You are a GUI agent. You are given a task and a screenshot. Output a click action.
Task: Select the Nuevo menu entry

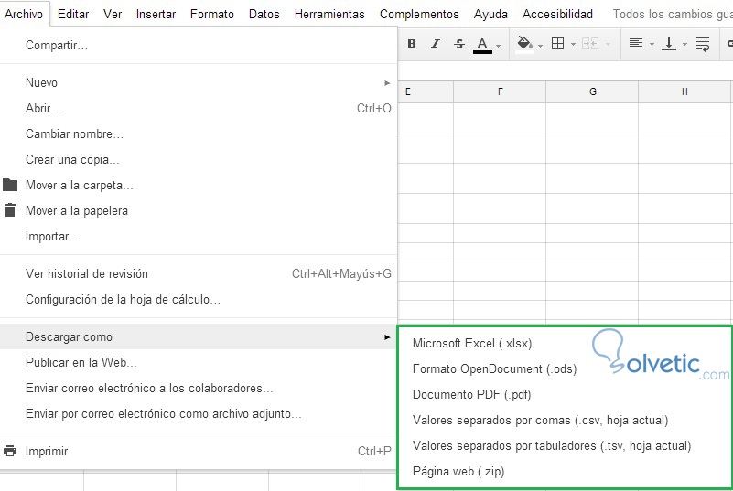tap(199, 82)
